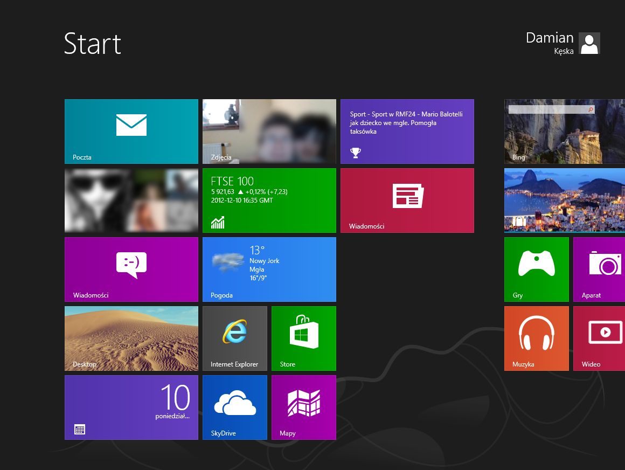Click the Damian Kęska user name
The image size is (625, 470).
click(550, 43)
